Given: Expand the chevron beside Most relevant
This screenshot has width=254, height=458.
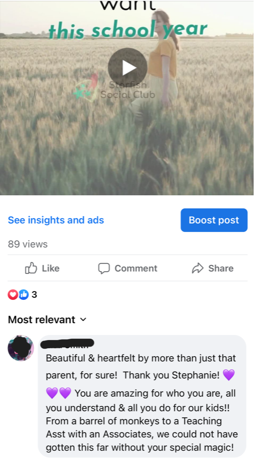Looking at the screenshot, I should tap(83, 320).
